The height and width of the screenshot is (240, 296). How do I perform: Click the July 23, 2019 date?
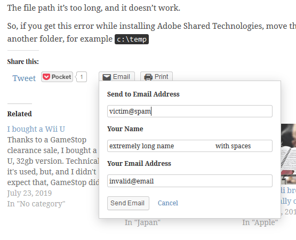point(29,193)
